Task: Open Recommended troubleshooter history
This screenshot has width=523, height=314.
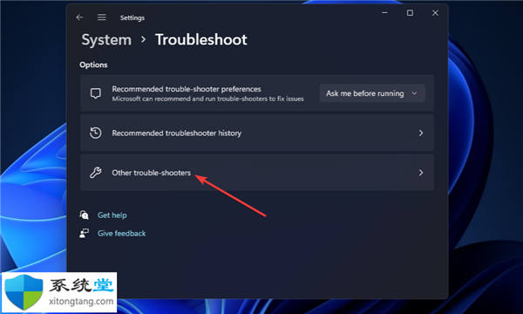Action: click(257, 133)
